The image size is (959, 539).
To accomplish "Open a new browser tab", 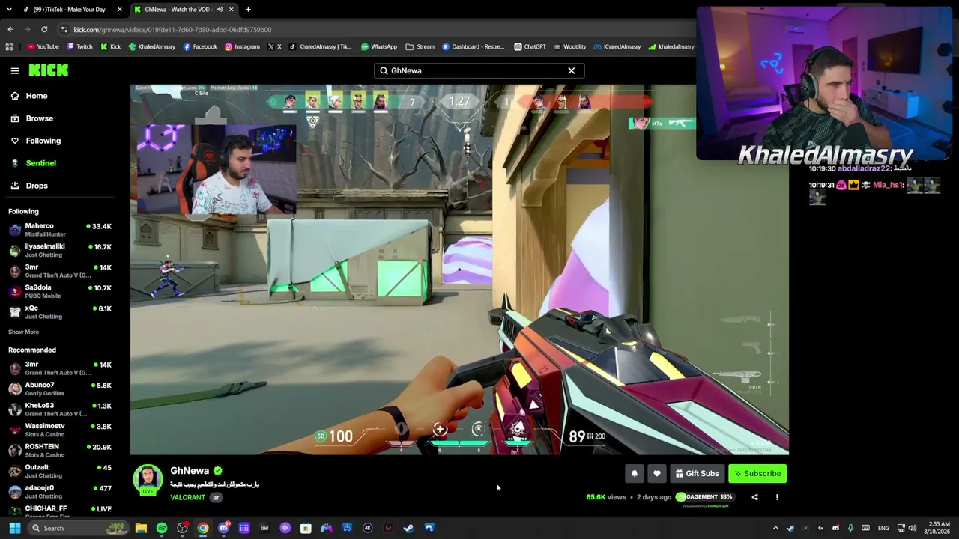I will coord(248,10).
